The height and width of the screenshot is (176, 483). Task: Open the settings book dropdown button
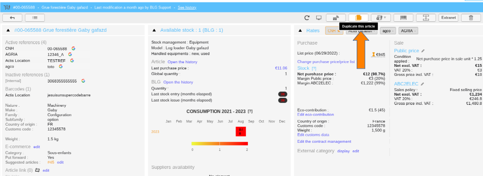(381, 18)
